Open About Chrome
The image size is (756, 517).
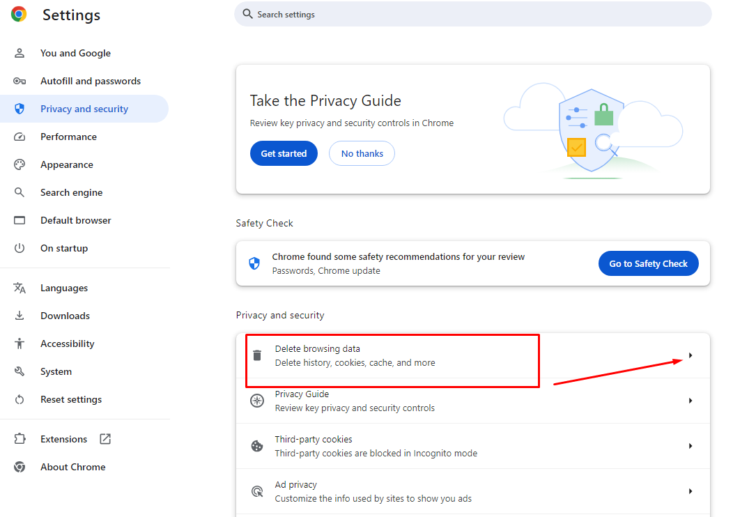pyautogui.click(x=84, y=467)
